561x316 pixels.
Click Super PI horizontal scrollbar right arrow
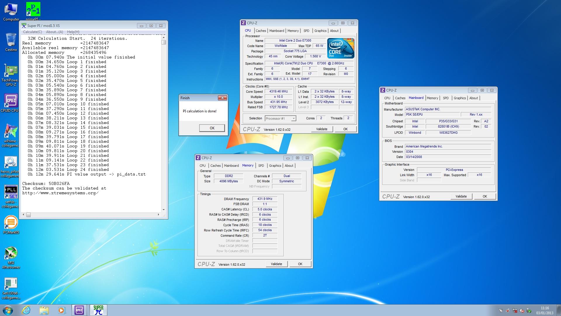pos(159,214)
